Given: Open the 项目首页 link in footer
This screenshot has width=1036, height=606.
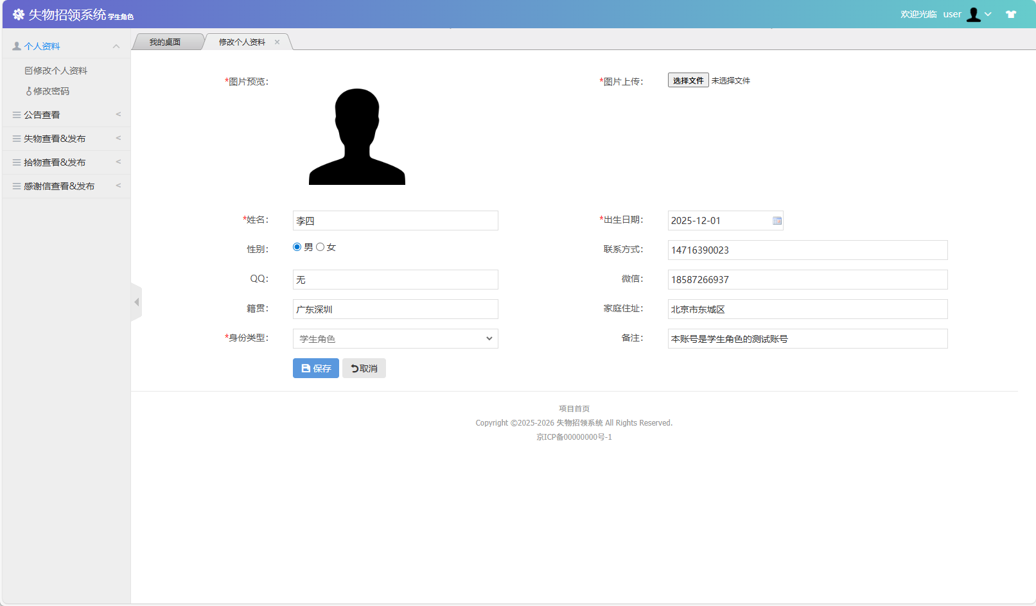Looking at the screenshot, I should [x=574, y=408].
